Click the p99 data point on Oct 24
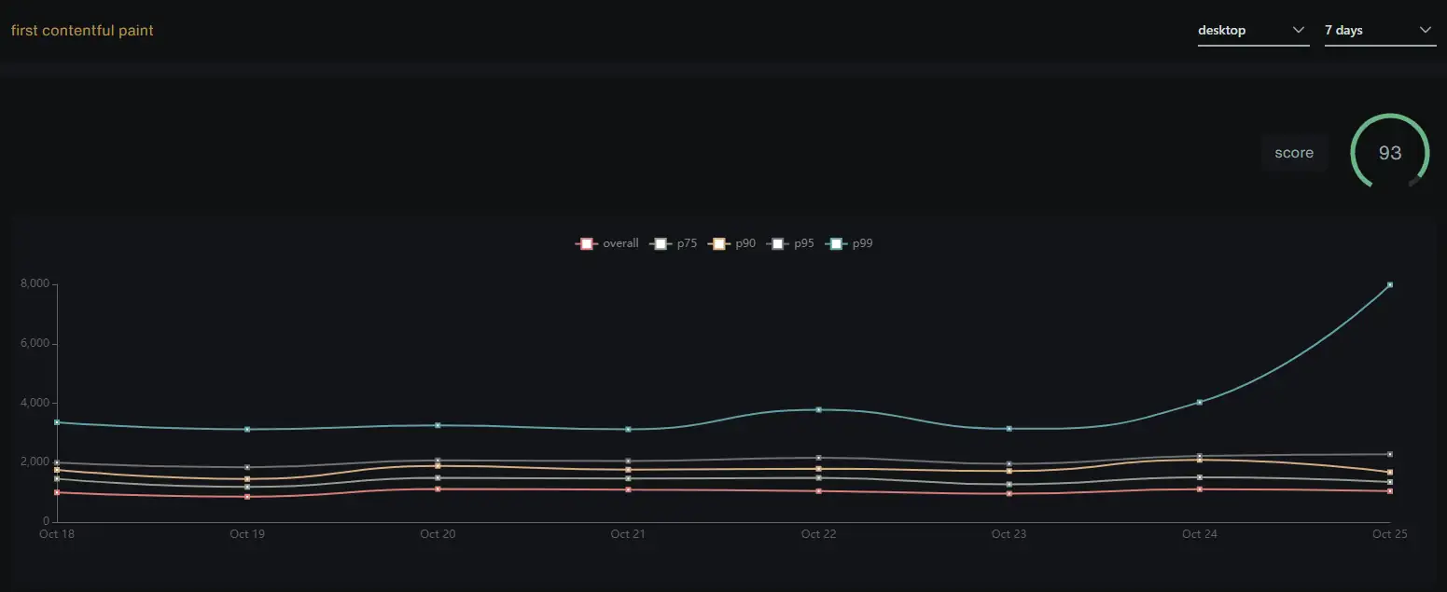1447x592 pixels. point(1200,402)
